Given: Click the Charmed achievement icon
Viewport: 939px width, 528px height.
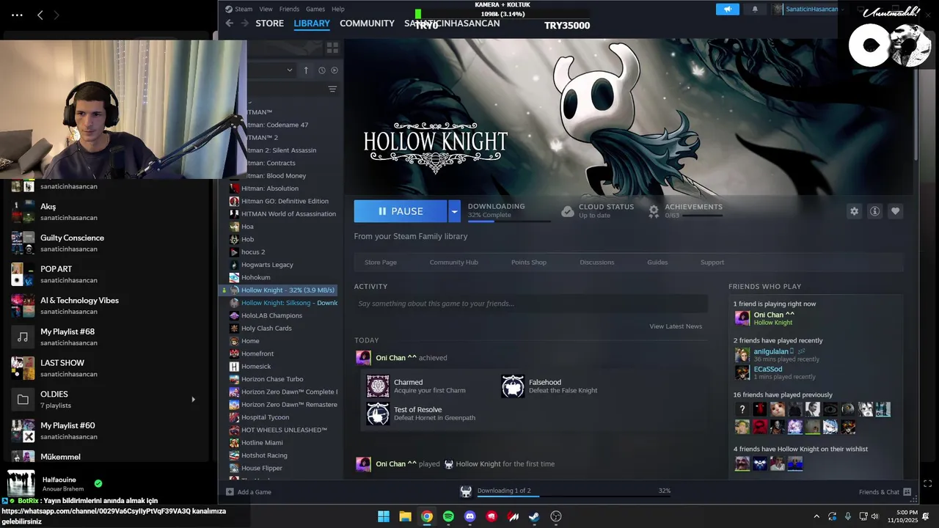Looking at the screenshot, I should (x=378, y=386).
